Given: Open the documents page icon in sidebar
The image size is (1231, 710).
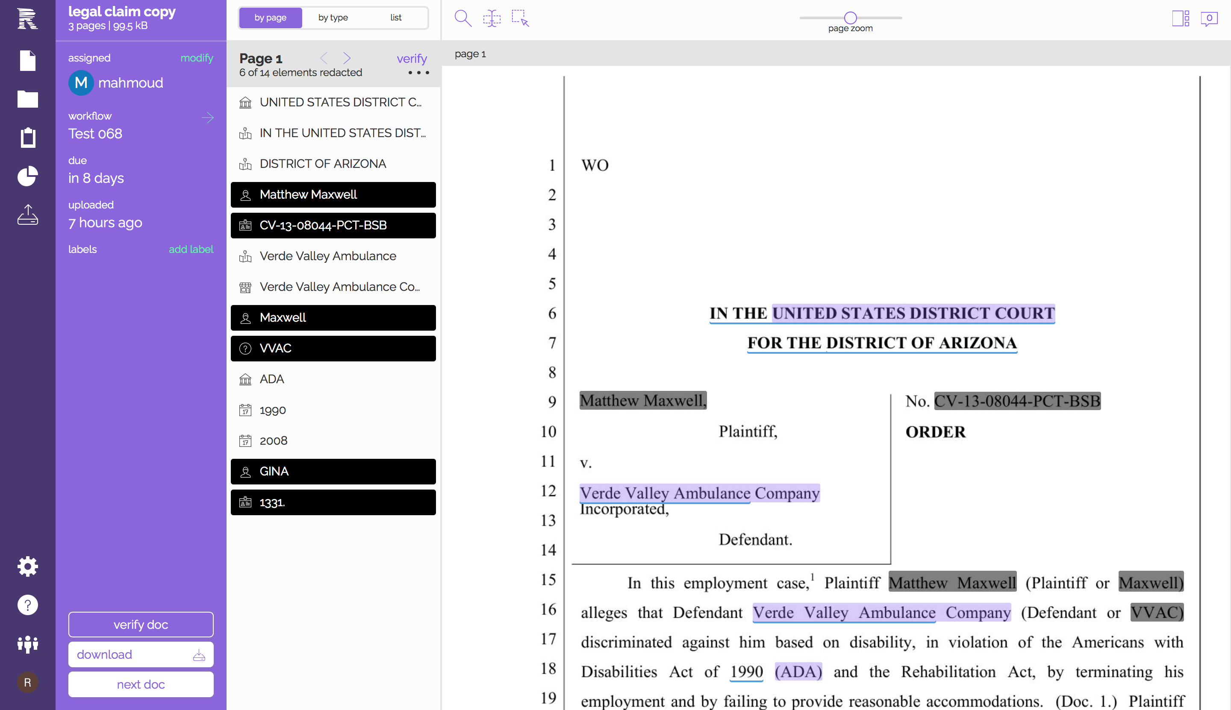Looking at the screenshot, I should (x=27, y=61).
